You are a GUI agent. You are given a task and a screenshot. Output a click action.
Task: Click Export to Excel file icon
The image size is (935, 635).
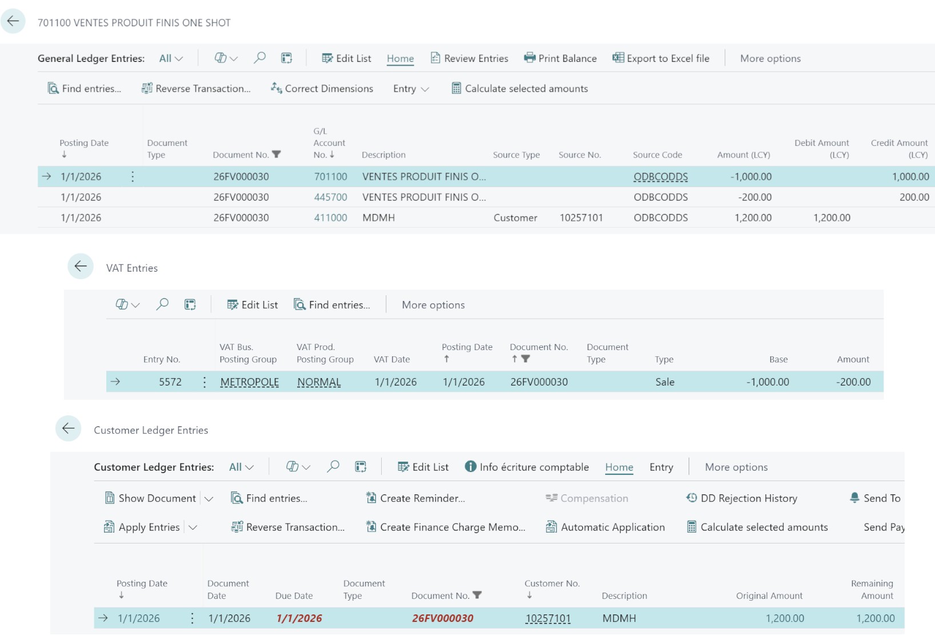[x=618, y=58]
